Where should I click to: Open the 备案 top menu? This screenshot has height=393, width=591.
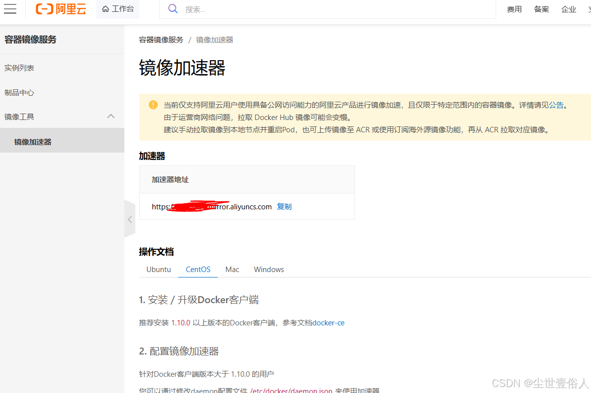541,9
